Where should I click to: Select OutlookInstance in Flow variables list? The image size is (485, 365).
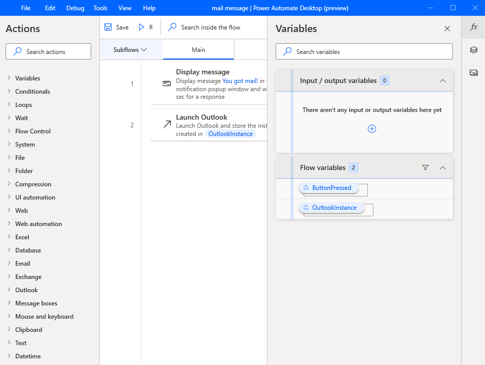click(332, 207)
